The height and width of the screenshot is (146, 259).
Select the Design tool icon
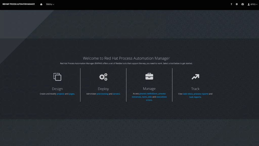pos(57,77)
